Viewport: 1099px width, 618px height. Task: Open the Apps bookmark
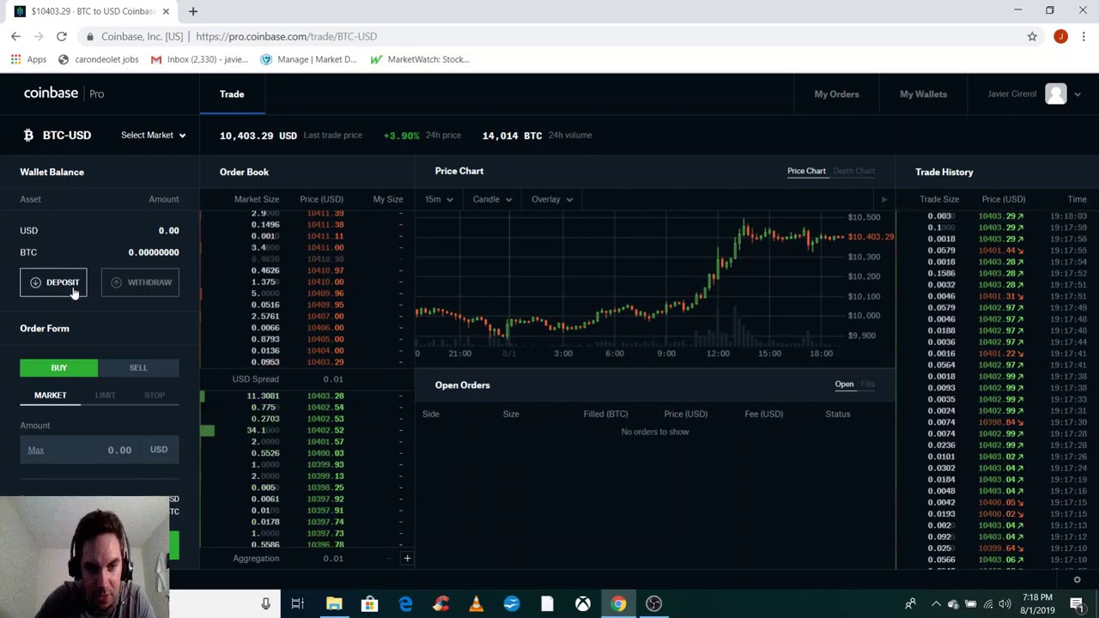[28, 59]
